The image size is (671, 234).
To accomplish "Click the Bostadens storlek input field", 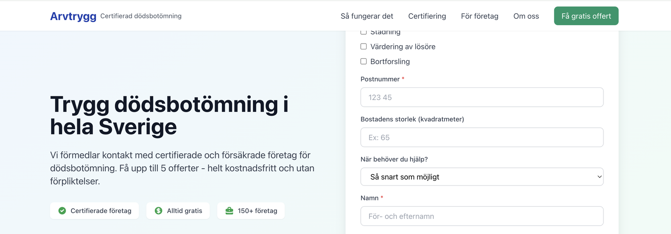I will point(482,137).
